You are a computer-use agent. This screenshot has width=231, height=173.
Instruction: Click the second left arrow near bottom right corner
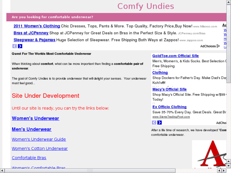220,171
